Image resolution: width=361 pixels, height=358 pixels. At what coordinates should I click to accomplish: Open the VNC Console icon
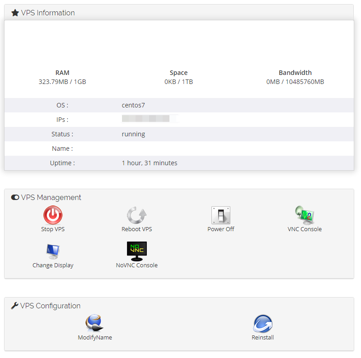[x=305, y=215]
